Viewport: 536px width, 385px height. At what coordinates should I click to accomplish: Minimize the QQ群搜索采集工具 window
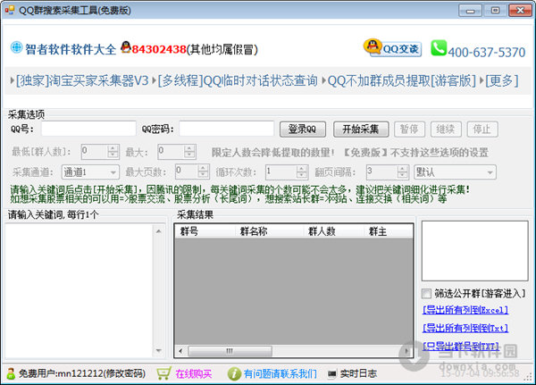[x=471, y=11]
